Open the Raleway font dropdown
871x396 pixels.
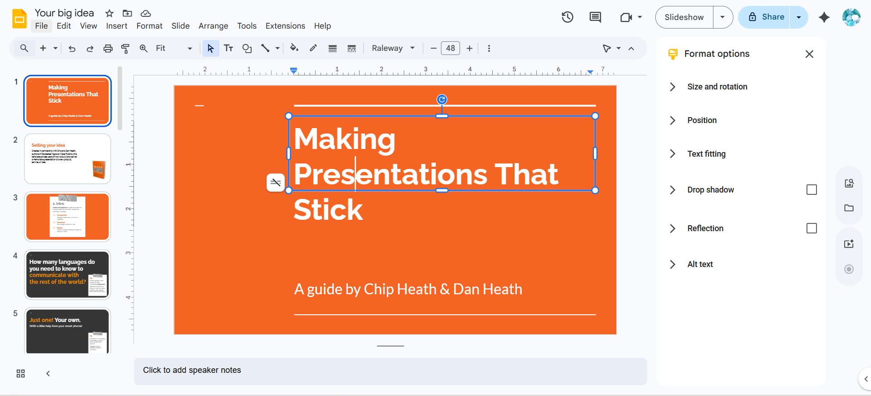click(393, 48)
